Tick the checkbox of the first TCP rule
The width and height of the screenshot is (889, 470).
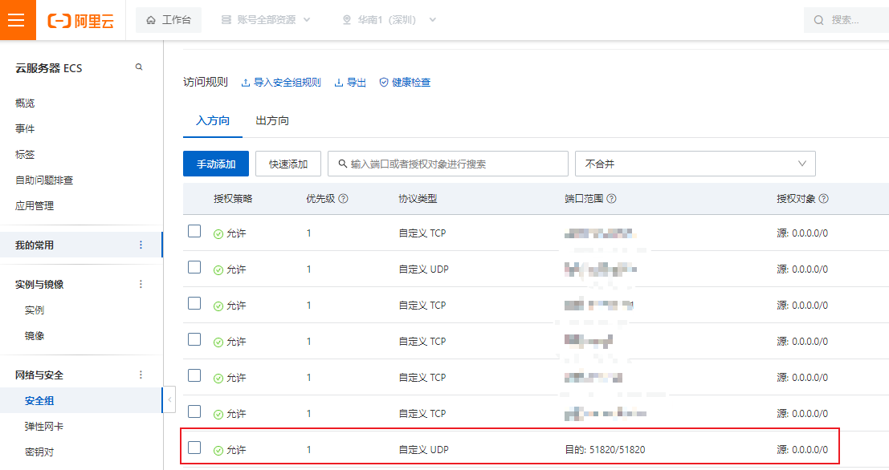(194, 232)
